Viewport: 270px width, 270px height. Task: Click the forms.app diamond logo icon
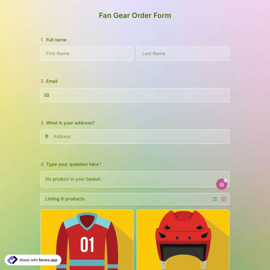pos(12,260)
